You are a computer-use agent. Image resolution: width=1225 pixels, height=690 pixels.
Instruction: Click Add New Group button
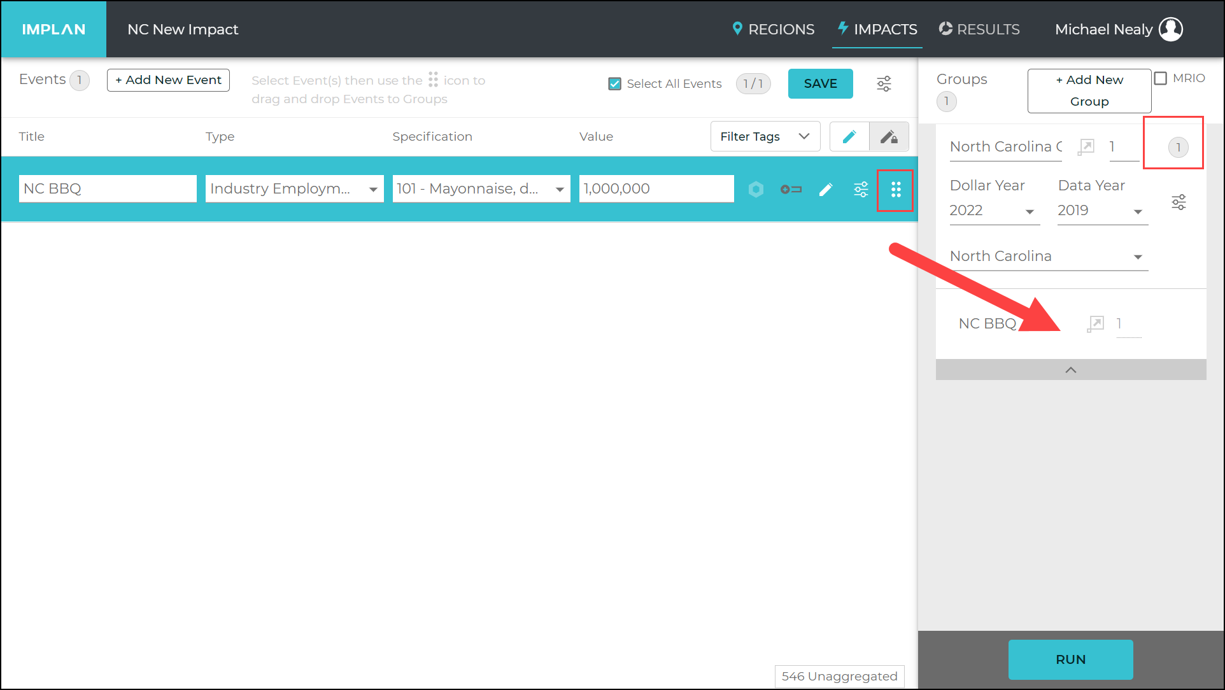tap(1089, 90)
